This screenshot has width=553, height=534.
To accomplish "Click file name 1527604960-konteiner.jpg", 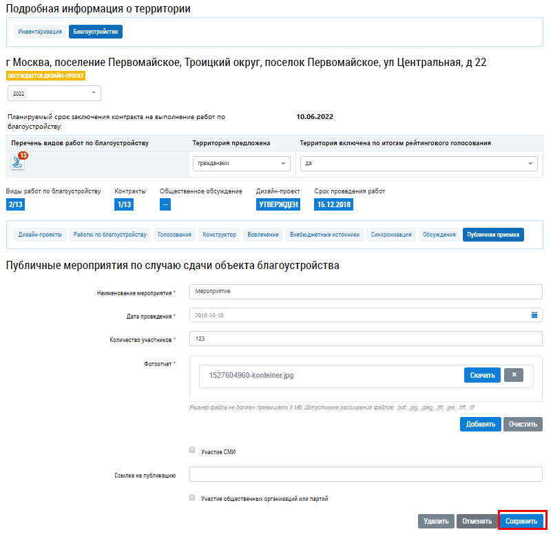I will coord(251,376).
